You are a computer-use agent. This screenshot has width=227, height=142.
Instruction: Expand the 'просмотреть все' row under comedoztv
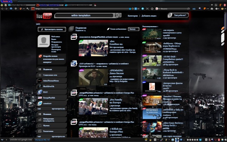51,109
